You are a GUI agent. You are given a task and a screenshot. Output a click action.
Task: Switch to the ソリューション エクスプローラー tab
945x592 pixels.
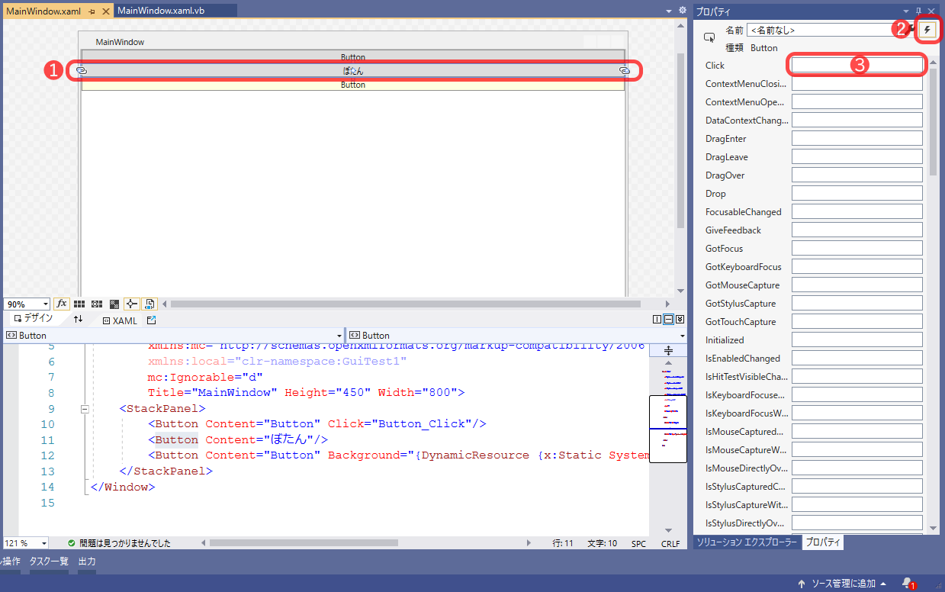click(746, 542)
